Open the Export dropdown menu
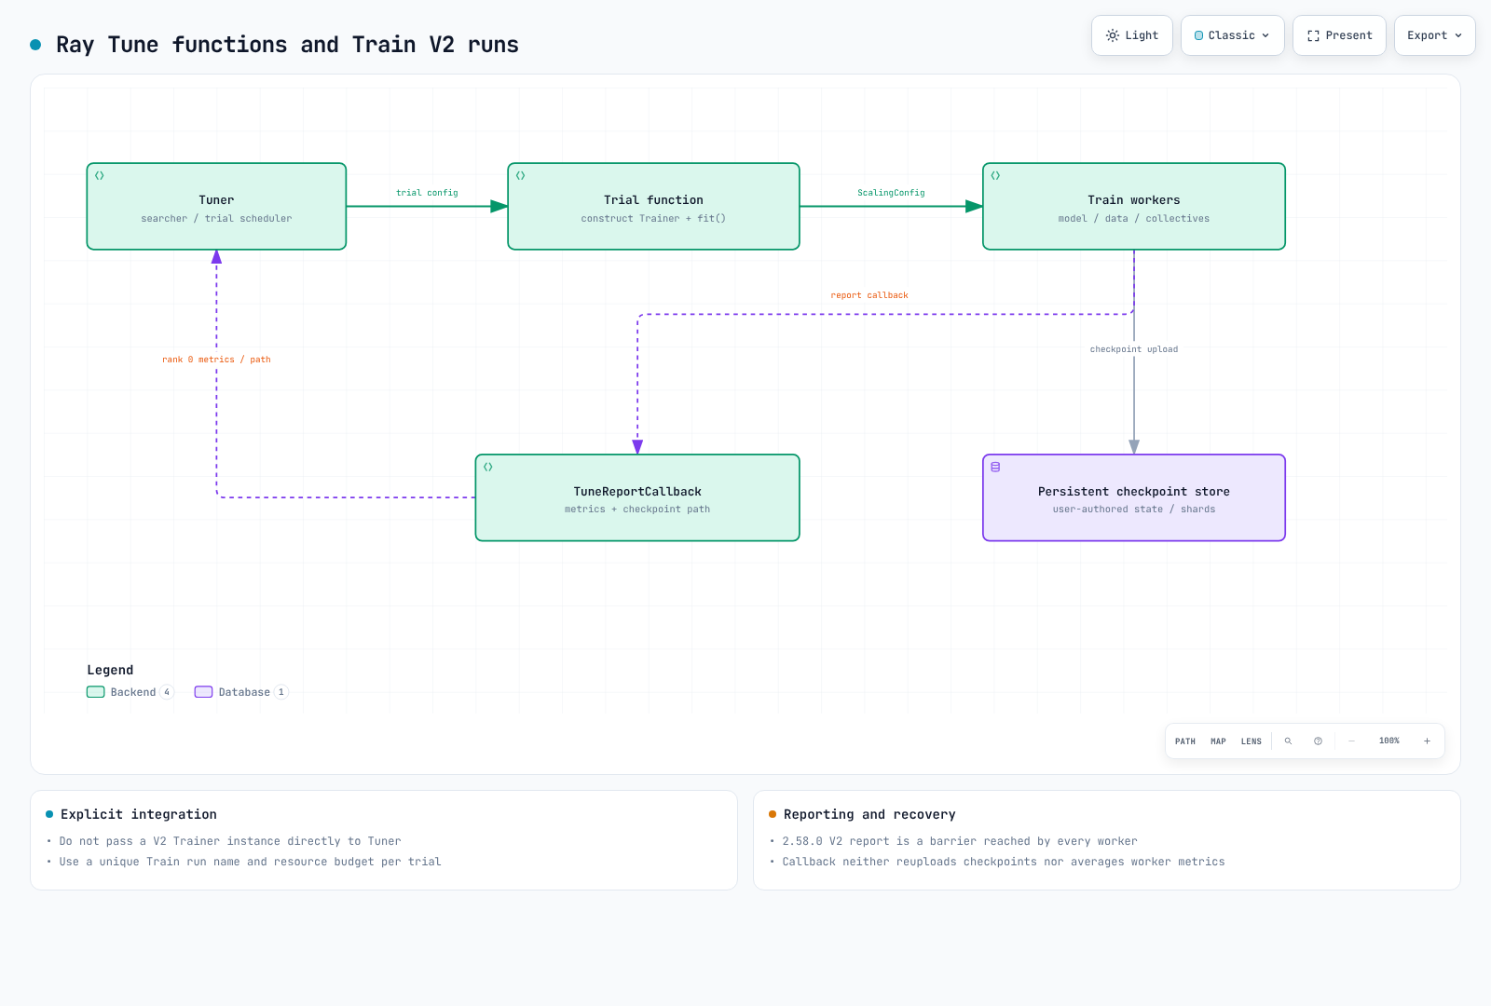 (1434, 35)
